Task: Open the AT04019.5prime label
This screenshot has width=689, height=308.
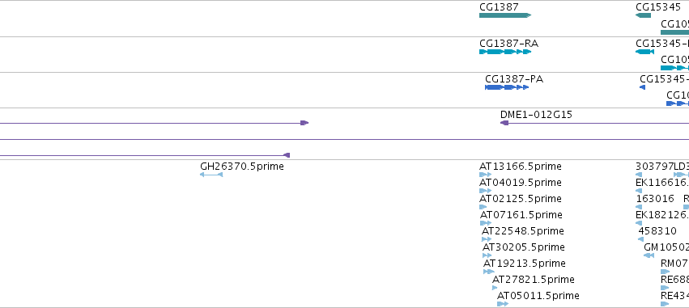Action: coord(521,183)
